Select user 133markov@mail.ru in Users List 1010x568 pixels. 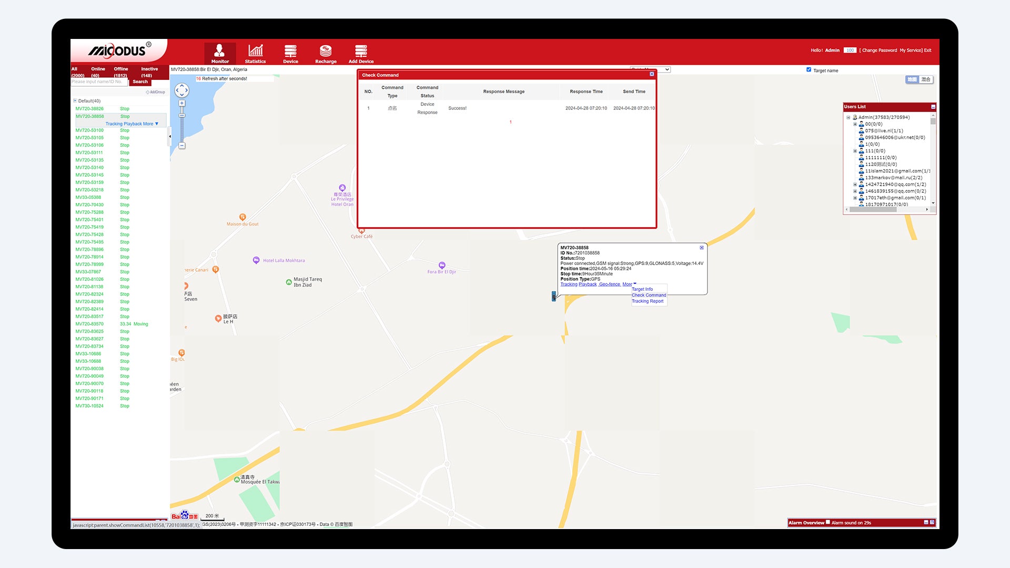coord(893,178)
